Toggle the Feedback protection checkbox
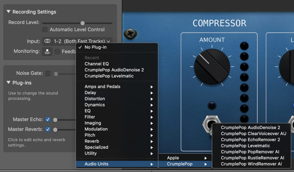This screenshot has width=294, height=172. 57,51
